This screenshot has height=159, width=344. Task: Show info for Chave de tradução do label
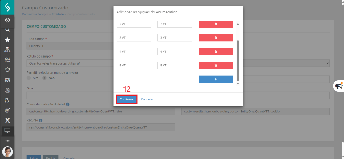pyautogui.click(x=68, y=104)
